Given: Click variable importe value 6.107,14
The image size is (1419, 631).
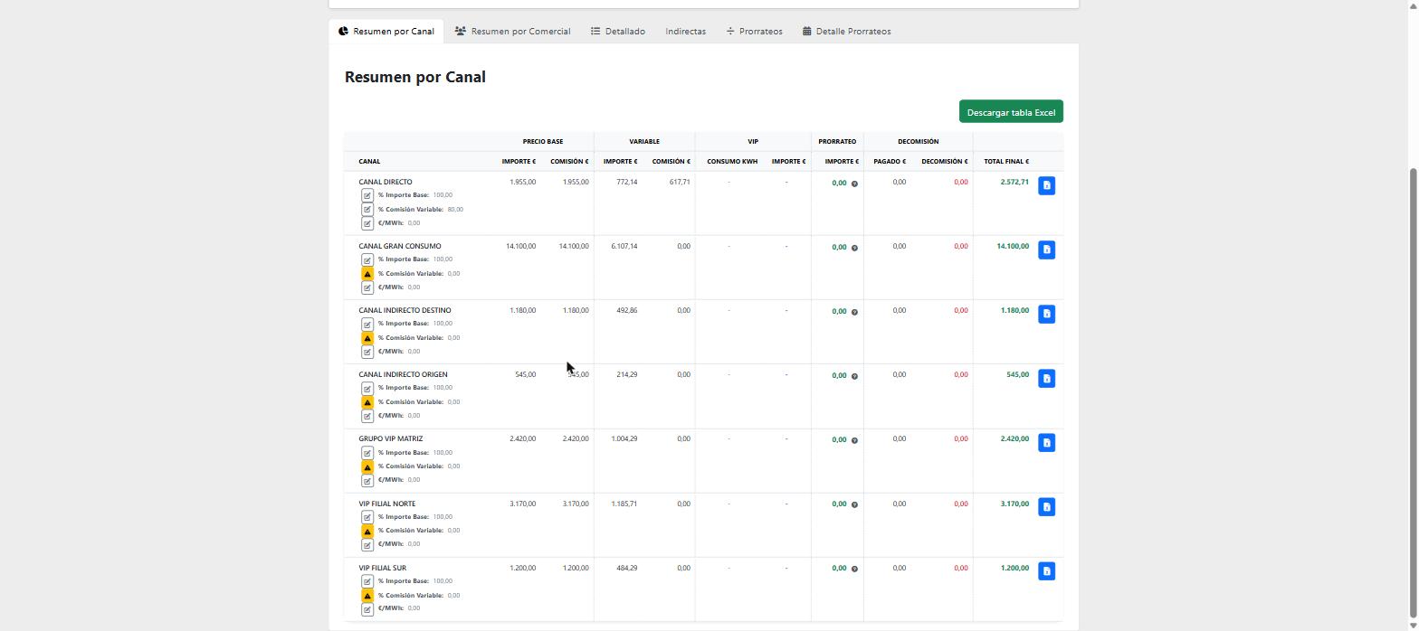Looking at the screenshot, I should 624,246.
